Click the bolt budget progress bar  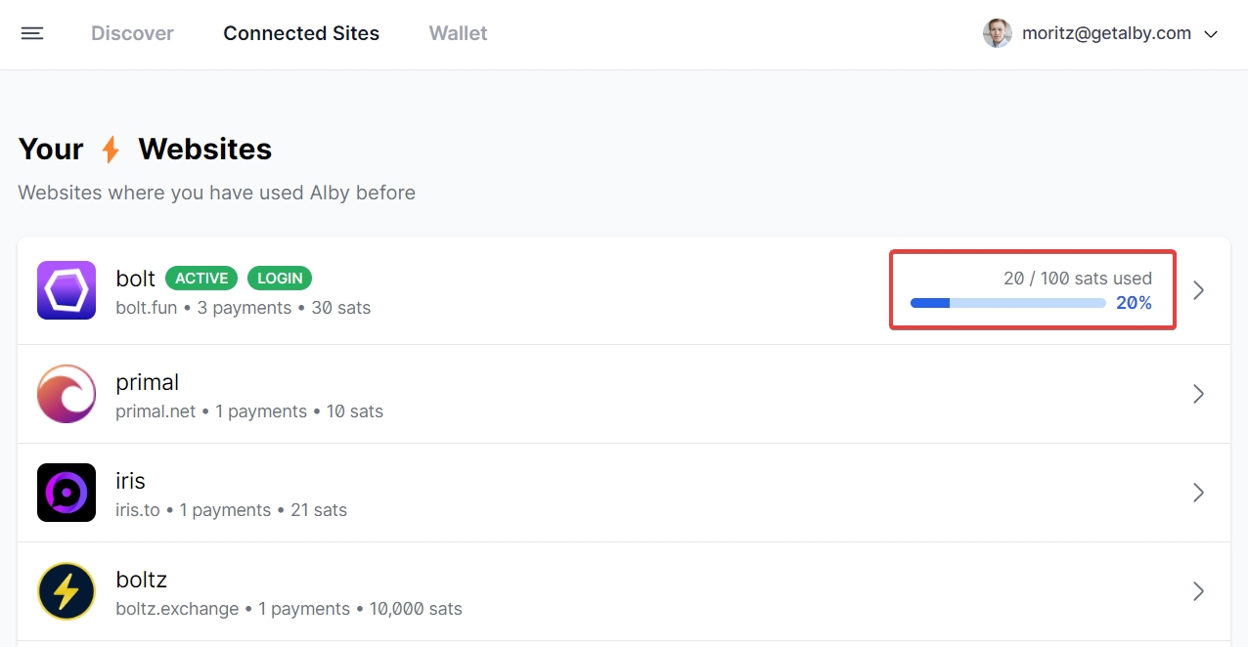point(1007,303)
